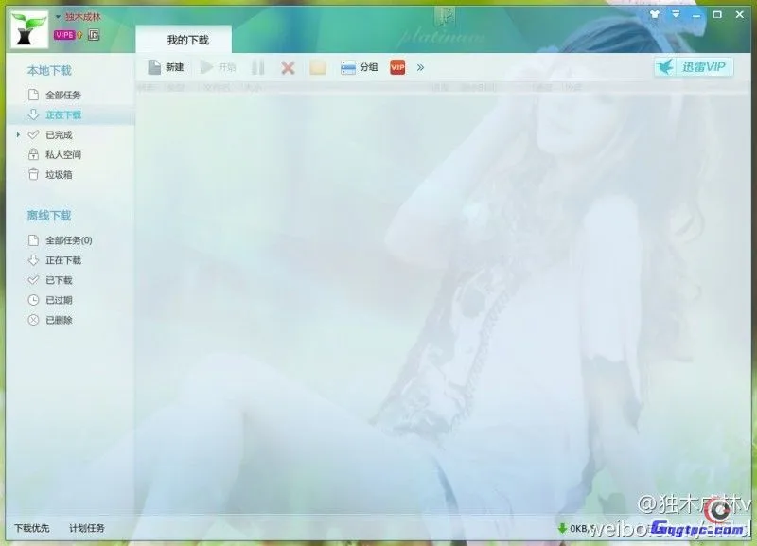Open 计划任务 scheduled tasks

point(87,528)
